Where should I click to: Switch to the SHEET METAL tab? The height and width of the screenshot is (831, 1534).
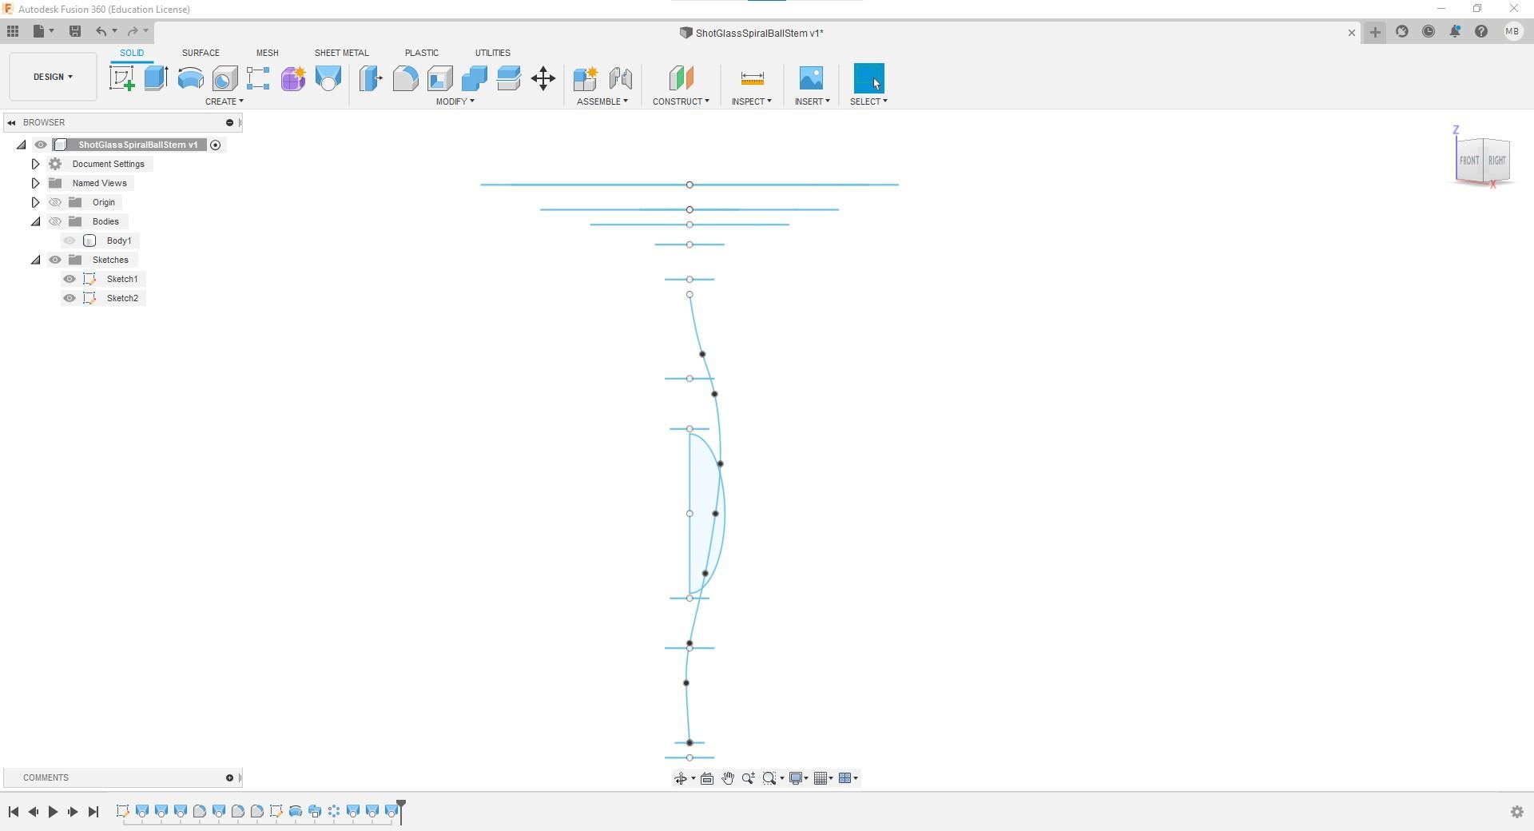coord(342,53)
